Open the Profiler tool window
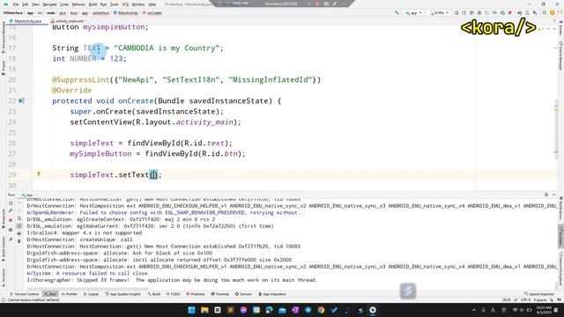Viewport: 564px width, 317px height. coord(69,294)
